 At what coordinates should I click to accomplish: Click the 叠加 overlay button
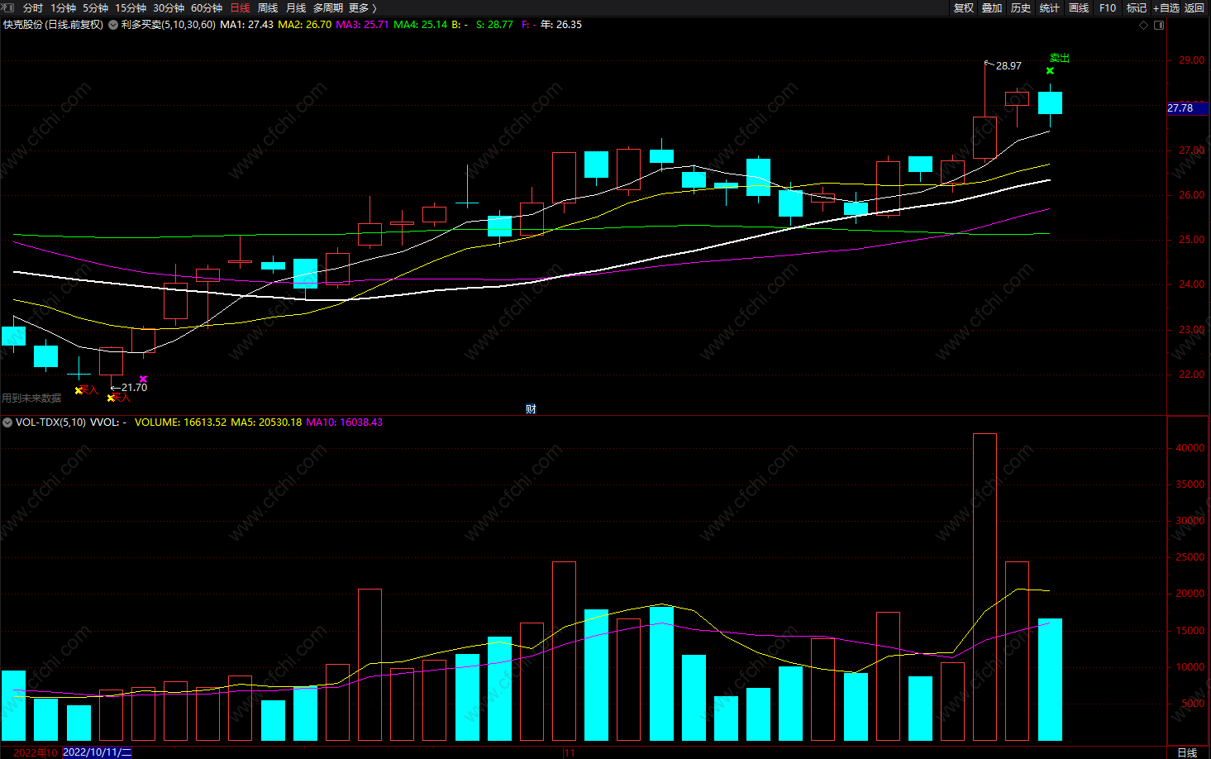coord(992,7)
